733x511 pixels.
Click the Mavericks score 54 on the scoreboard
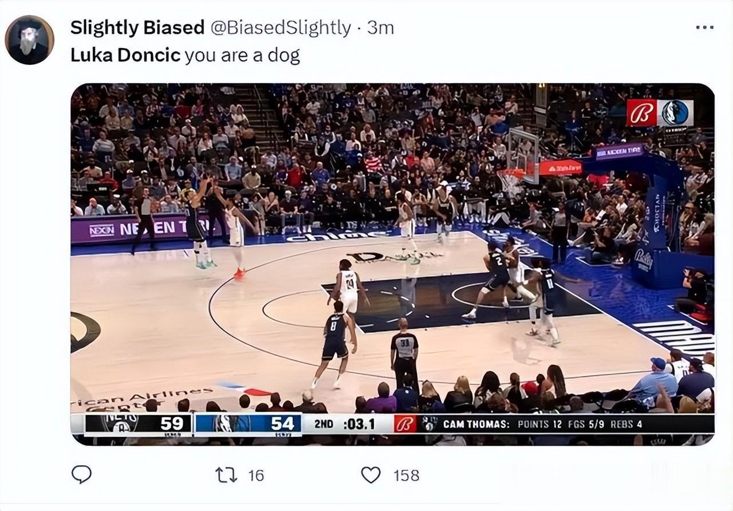tap(282, 423)
